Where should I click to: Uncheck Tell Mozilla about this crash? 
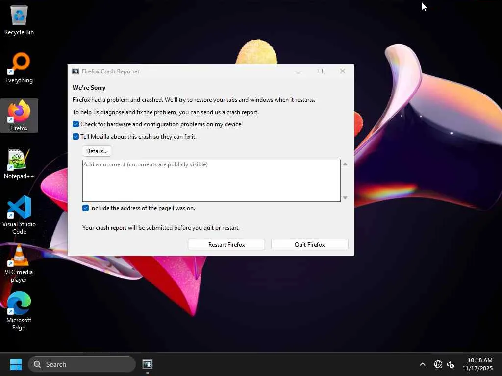76,137
